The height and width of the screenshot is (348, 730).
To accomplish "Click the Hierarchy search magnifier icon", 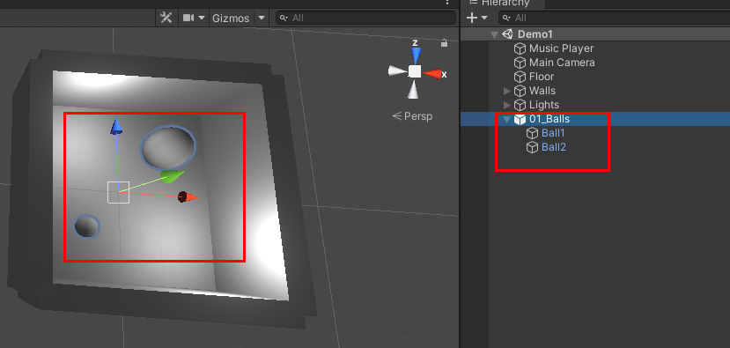I will pyautogui.click(x=506, y=18).
